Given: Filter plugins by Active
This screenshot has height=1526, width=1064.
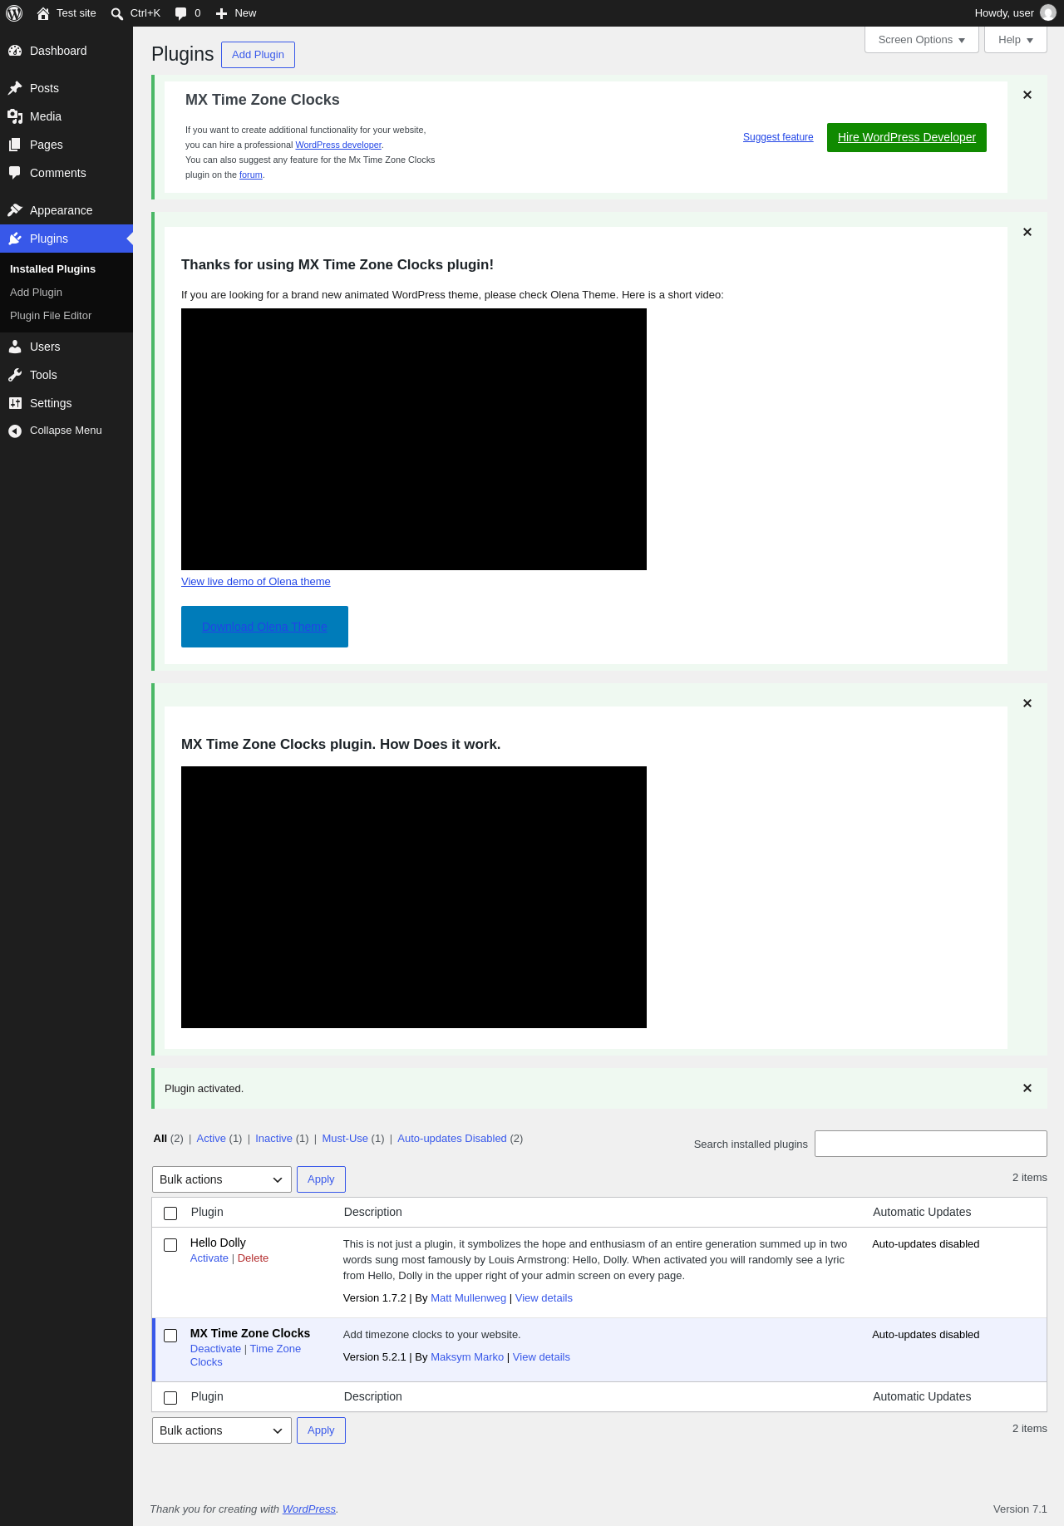Looking at the screenshot, I should pyautogui.click(x=211, y=1139).
